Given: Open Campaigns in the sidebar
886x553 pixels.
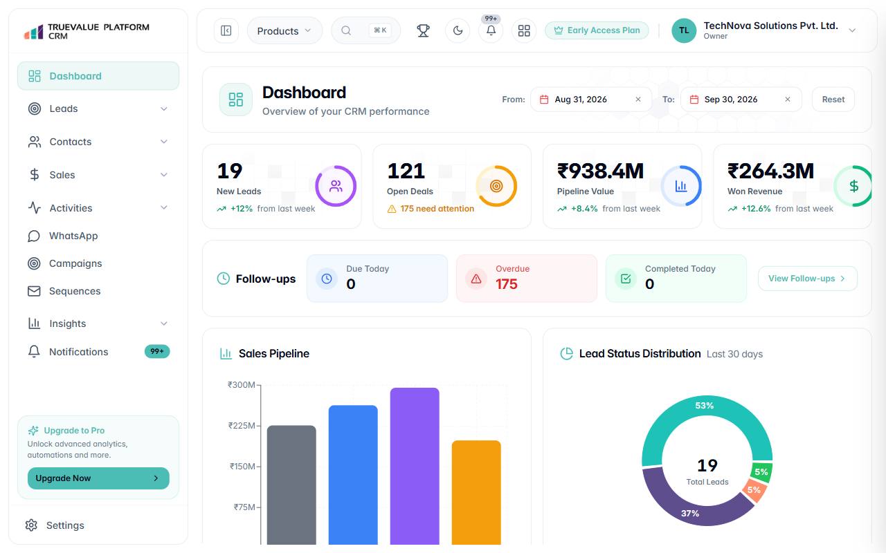Looking at the screenshot, I should click(x=98, y=263).
